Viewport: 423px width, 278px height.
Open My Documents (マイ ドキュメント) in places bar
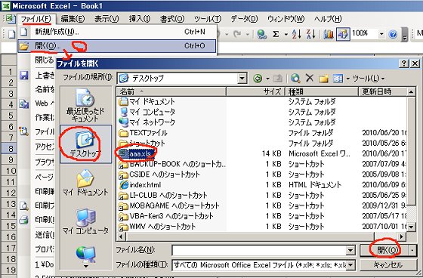coord(85,183)
